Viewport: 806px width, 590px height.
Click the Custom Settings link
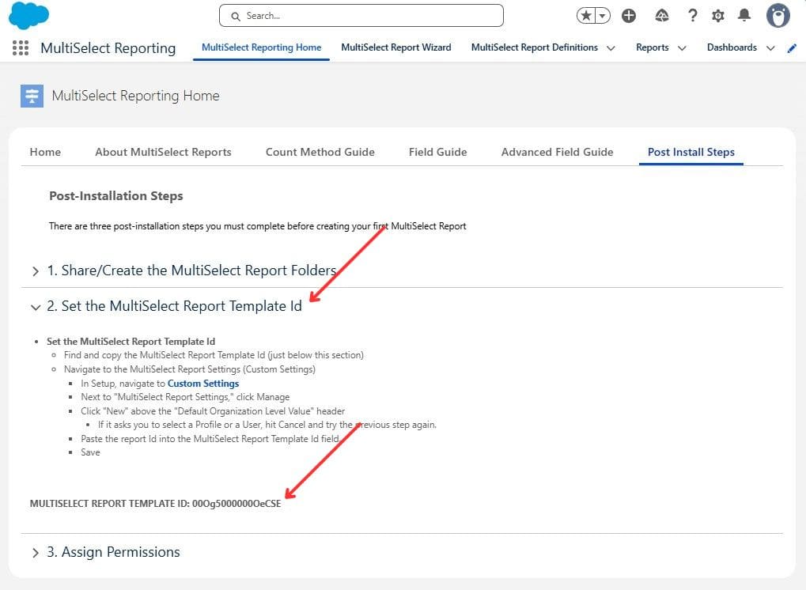click(x=202, y=383)
